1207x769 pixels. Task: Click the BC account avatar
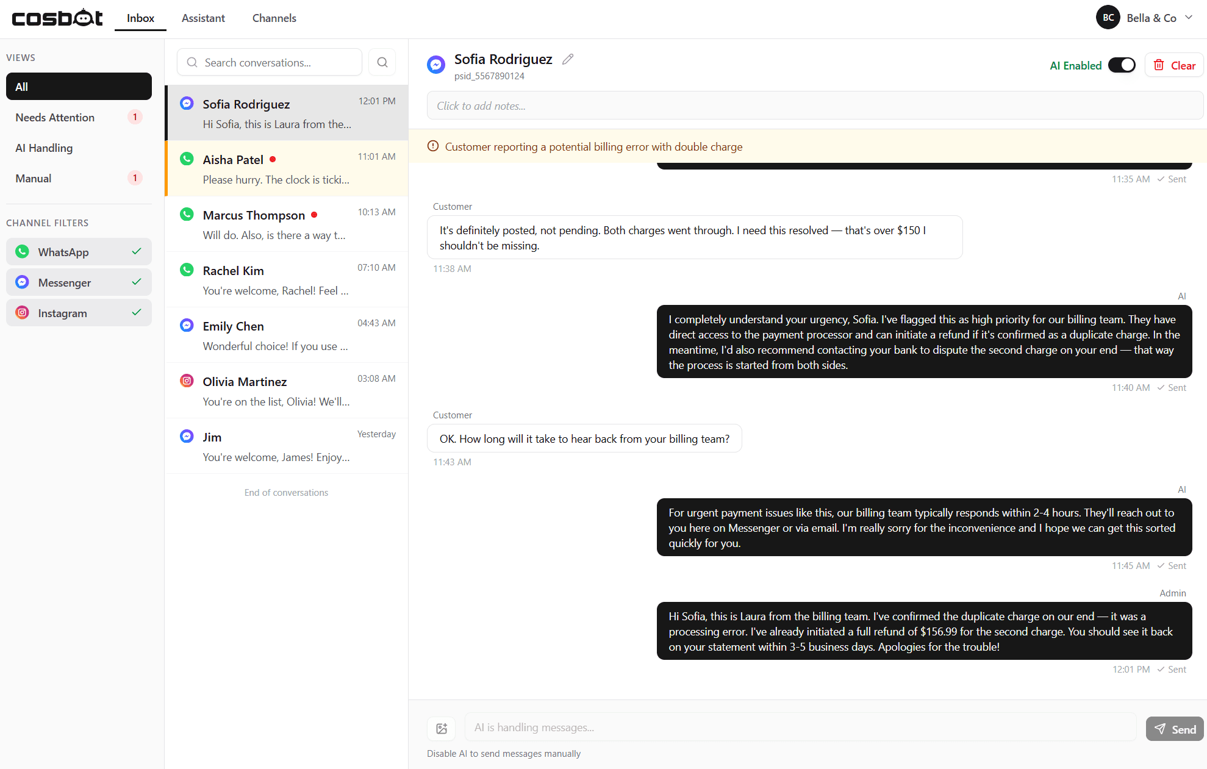[1108, 17]
